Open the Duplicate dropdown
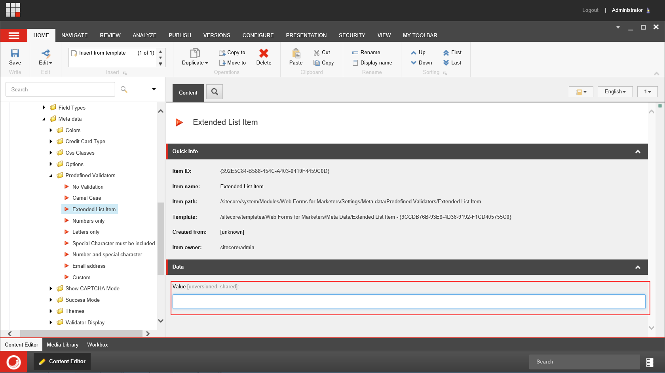Image resolution: width=665 pixels, height=373 pixels. 195,63
